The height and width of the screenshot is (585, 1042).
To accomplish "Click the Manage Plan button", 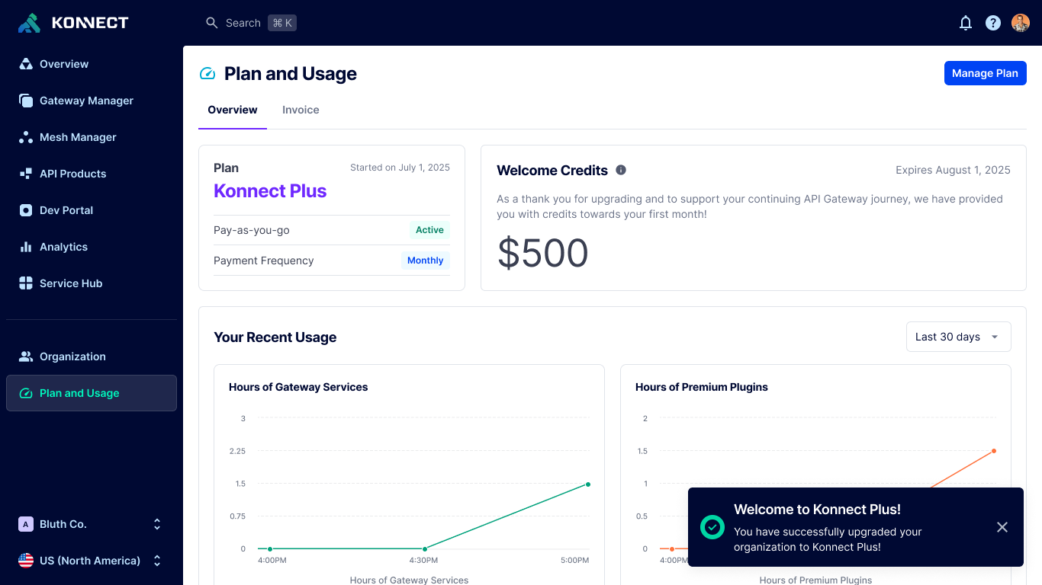I will [985, 73].
